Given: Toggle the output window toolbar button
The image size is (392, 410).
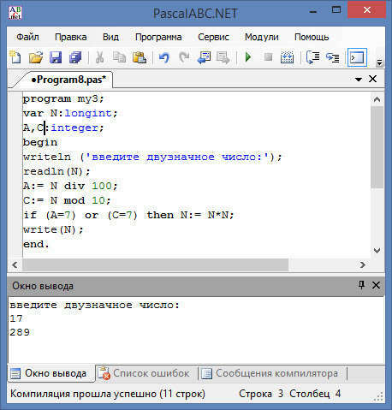Looking at the screenshot, I should [357, 57].
